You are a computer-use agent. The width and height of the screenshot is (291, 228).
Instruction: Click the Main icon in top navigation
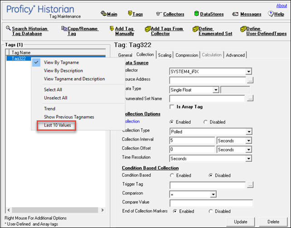pyautogui.click(x=103, y=13)
